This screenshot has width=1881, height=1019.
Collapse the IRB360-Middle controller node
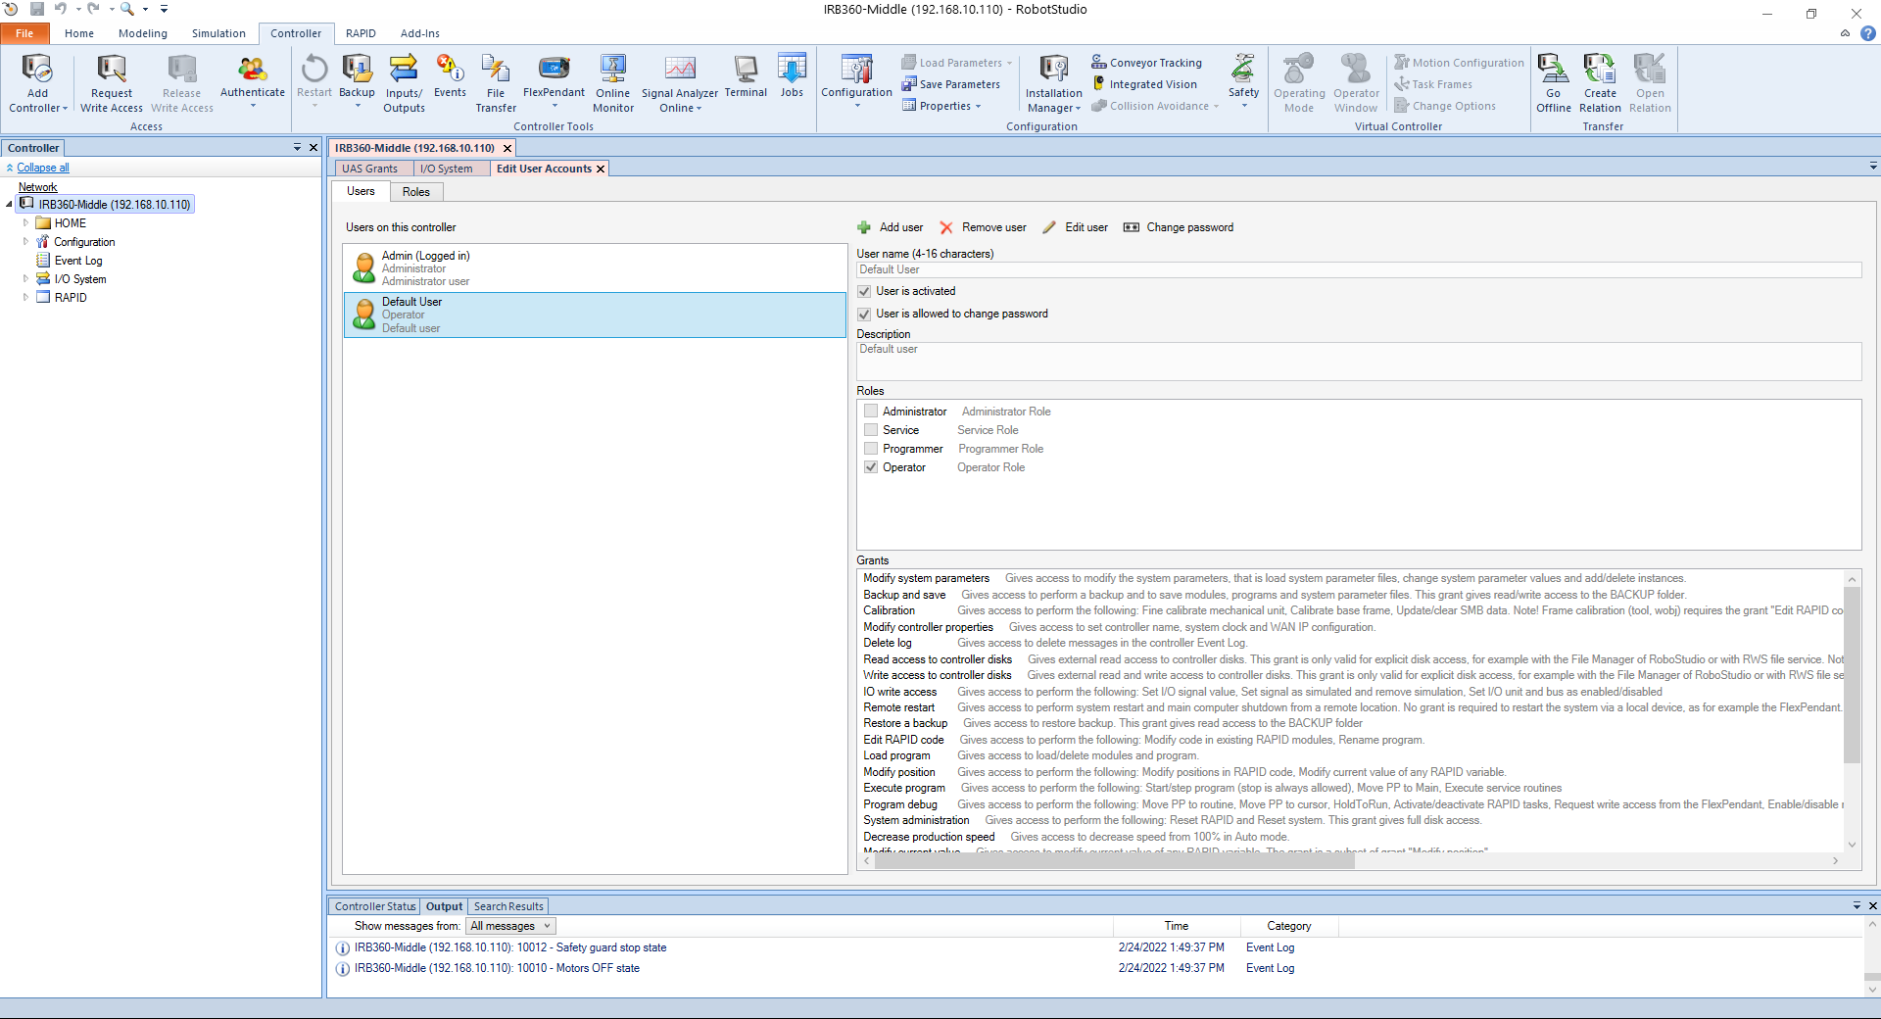[9, 205]
